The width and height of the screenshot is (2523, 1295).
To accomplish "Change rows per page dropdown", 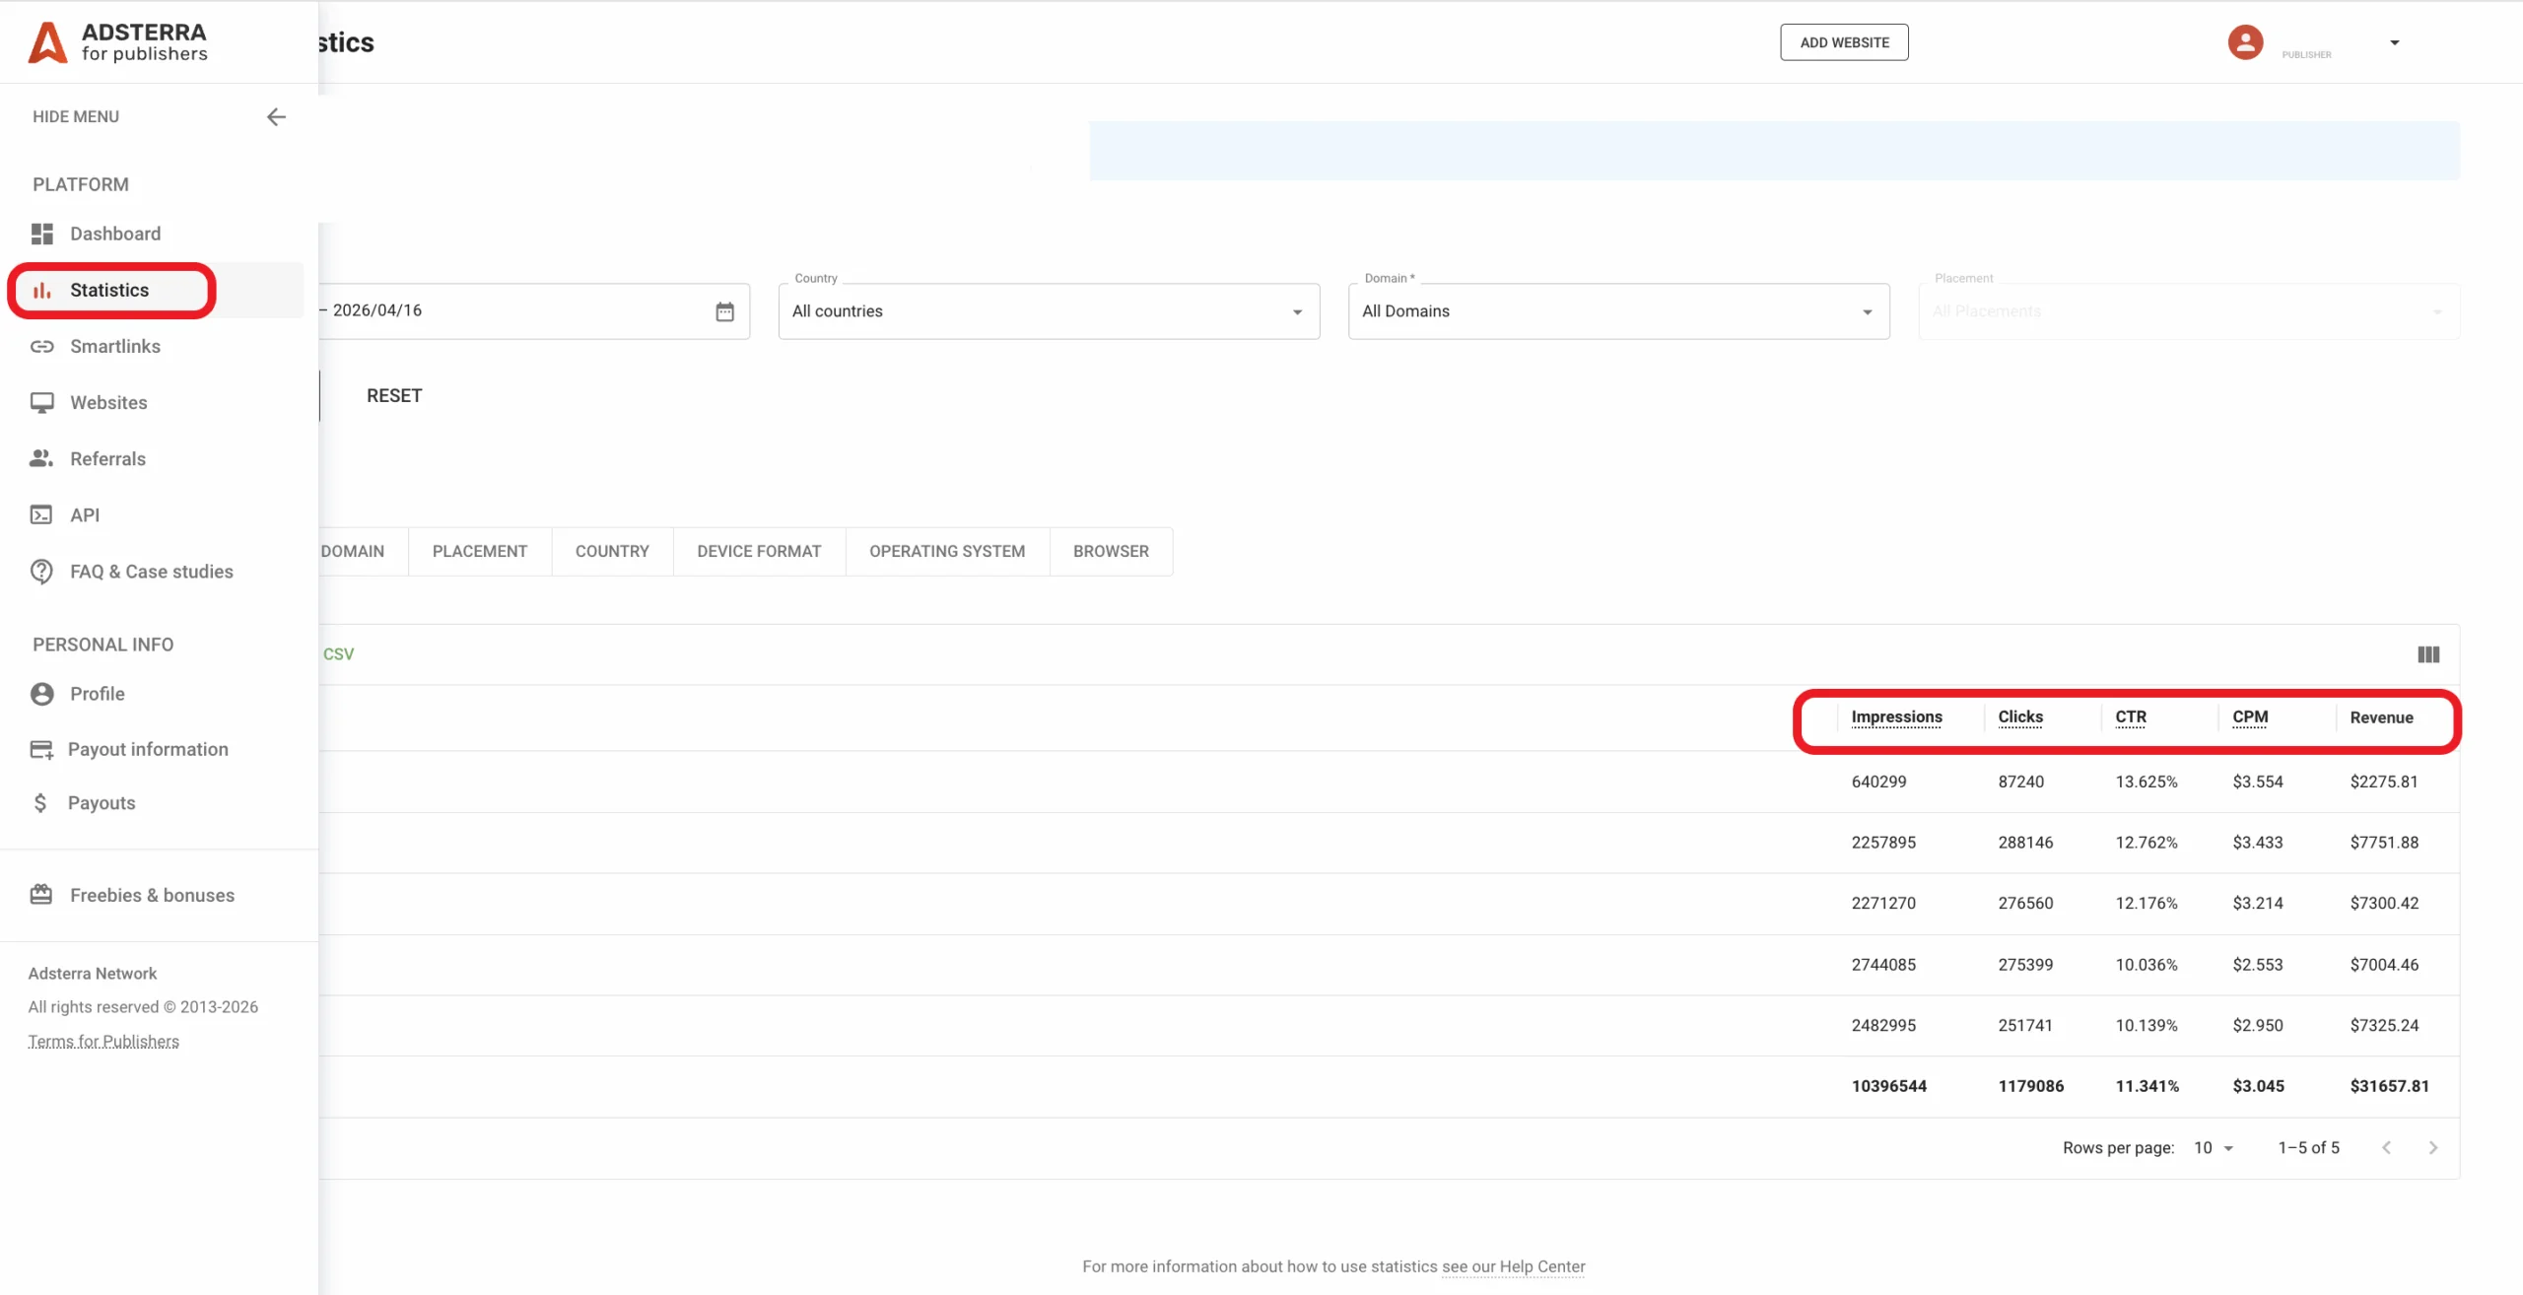I will [x=2213, y=1147].
